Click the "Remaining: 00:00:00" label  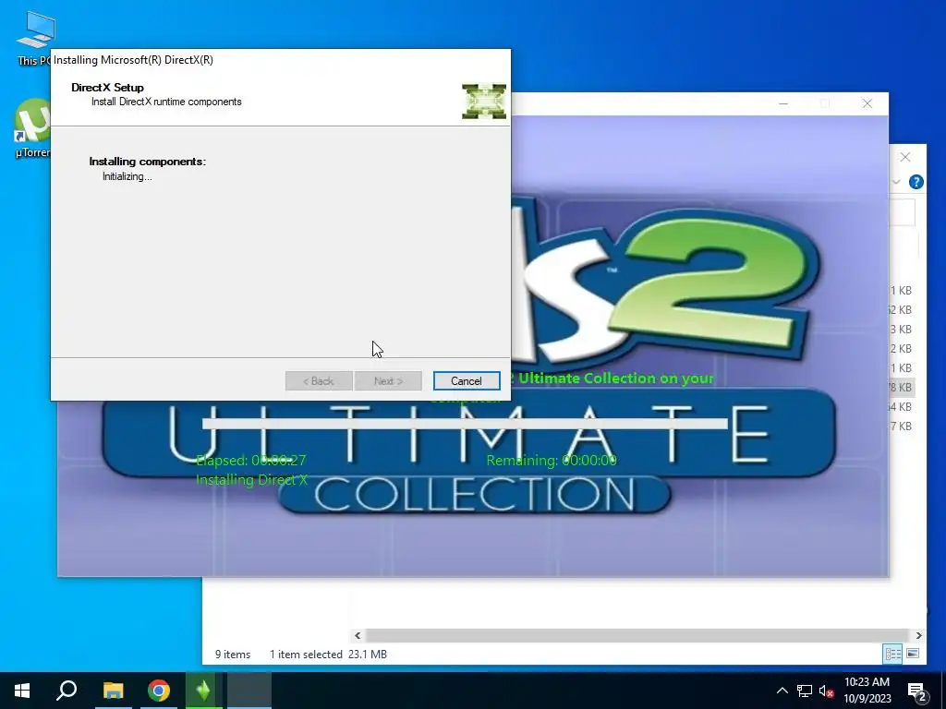(552, 460)
